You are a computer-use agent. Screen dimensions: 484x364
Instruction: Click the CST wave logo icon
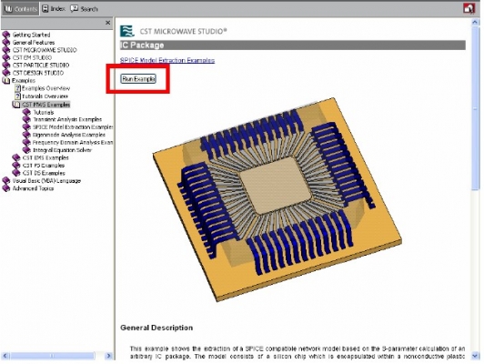127,31
